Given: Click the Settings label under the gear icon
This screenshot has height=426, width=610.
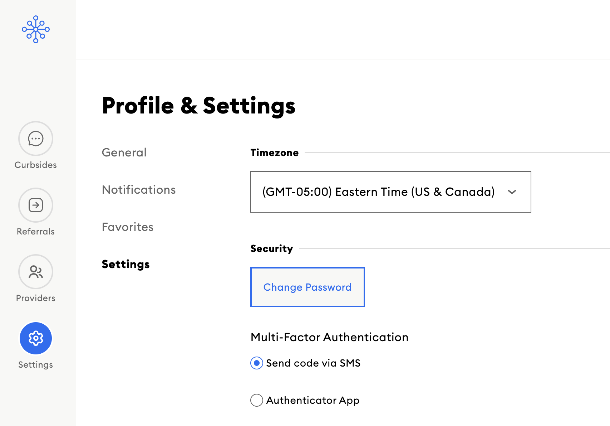Looking at the screenshot, I should (36, 365).
